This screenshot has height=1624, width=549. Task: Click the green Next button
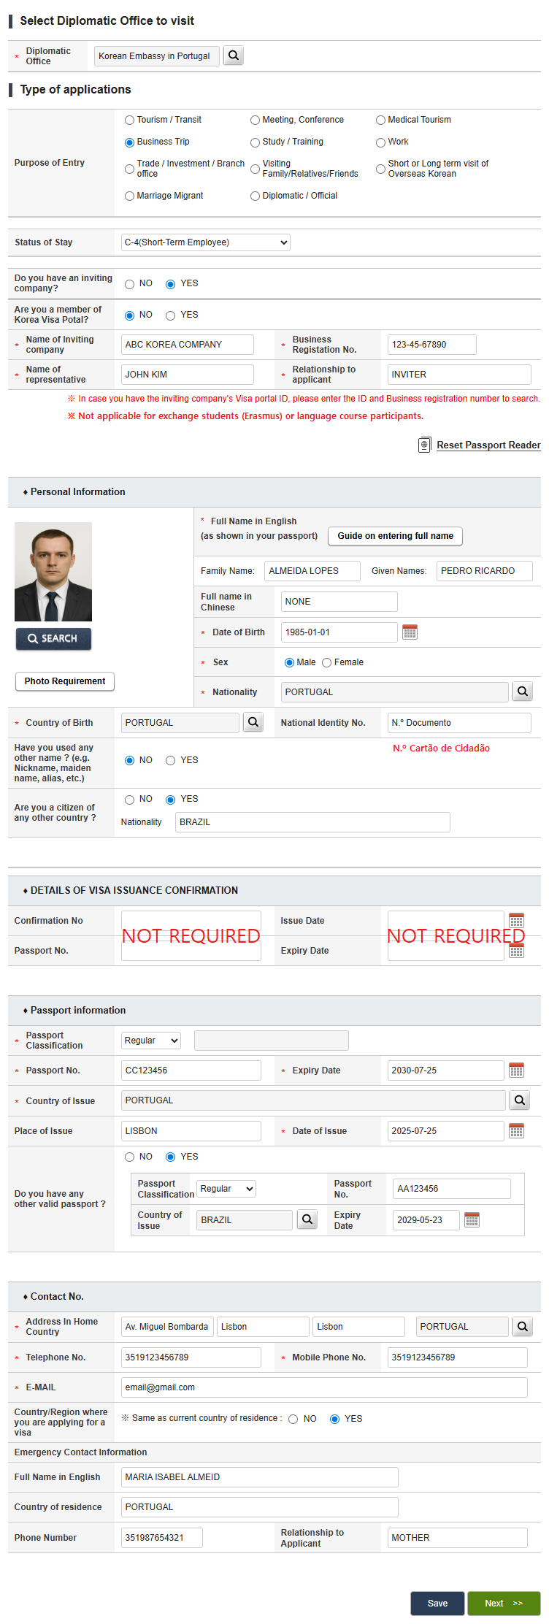pyautogui.click(x=503, y=1603)
